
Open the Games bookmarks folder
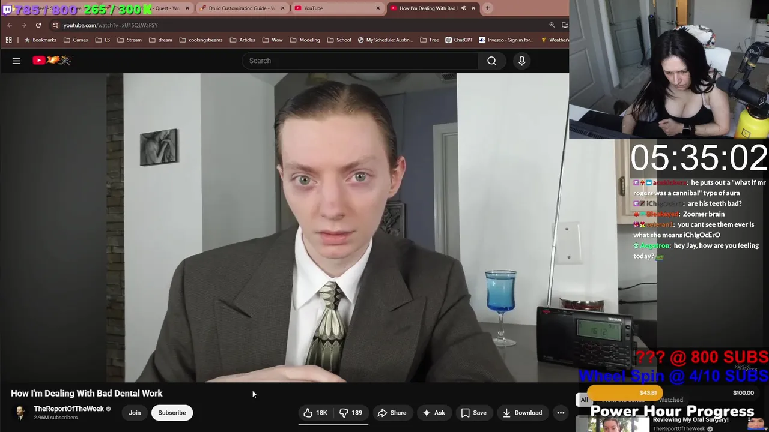coord(75,40)
